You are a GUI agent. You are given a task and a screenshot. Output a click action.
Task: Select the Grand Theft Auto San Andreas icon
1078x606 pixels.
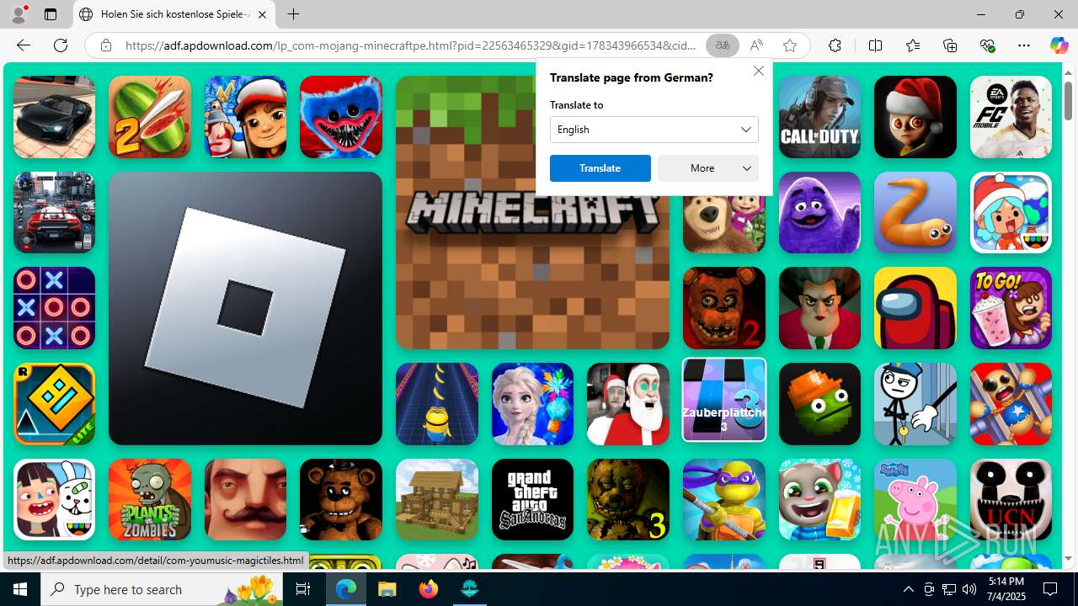[532, 499]
